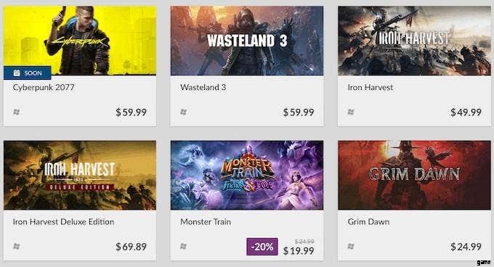The height and width of the screenshot is (267, 494).
Task: Open Iron Harvest Deluxe Edition cover art
Action: [80, 175]
